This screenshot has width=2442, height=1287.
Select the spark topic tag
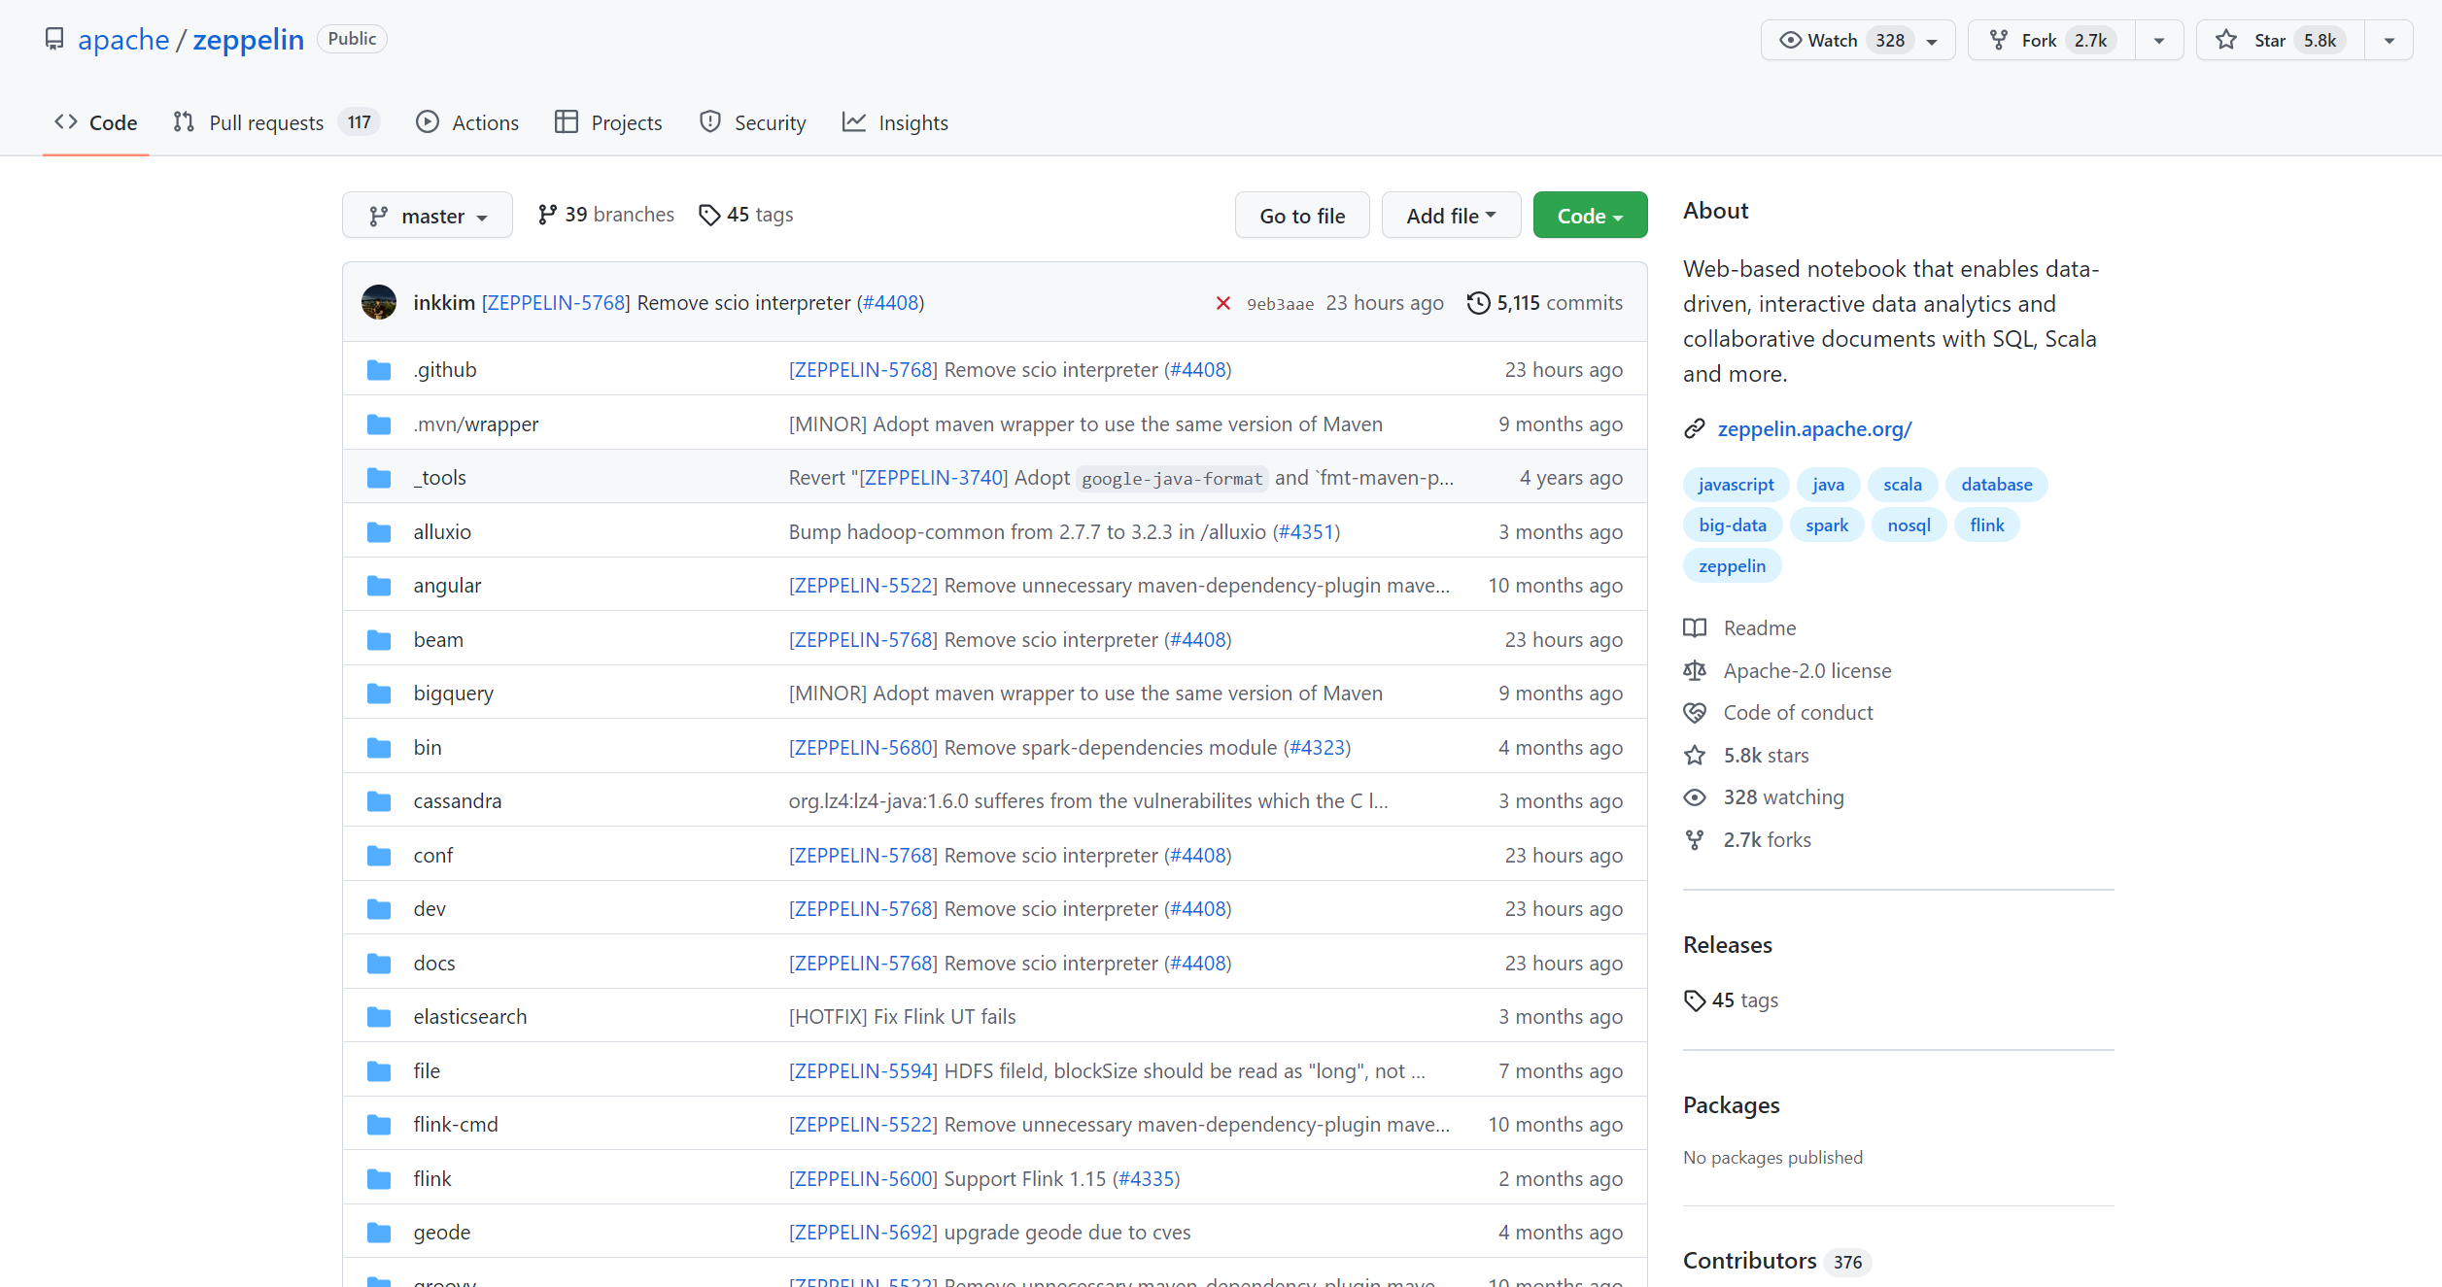point(1827,525)
